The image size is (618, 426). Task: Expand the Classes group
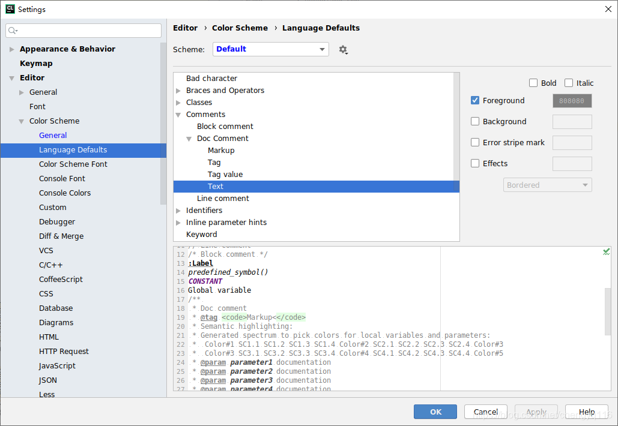pos(178,103)
